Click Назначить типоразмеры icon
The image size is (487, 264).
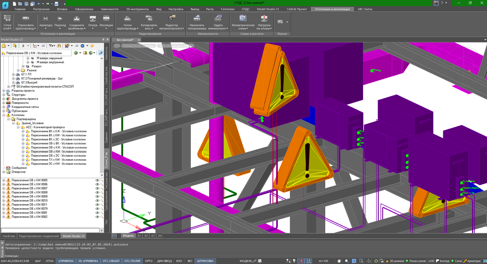click(x=197, y=22)
